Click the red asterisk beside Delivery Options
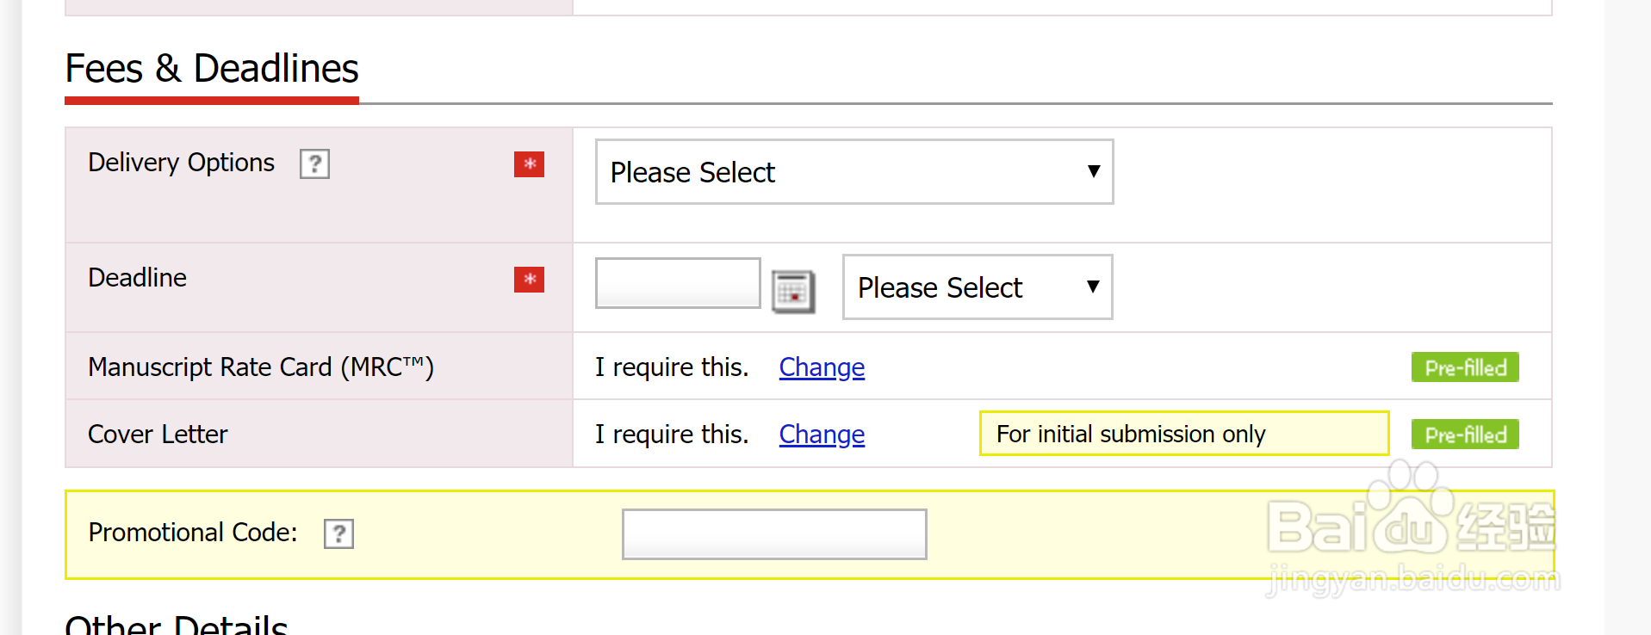This screenshot has height=635, width=1651. (529, 163)
